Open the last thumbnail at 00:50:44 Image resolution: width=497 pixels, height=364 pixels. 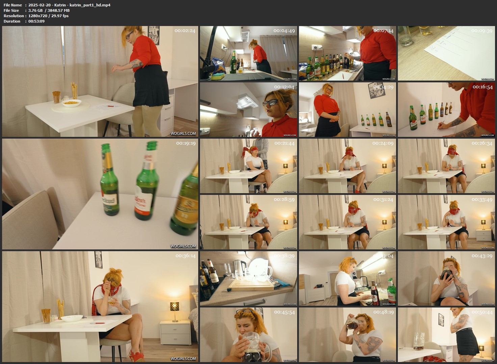click(446, 335)
